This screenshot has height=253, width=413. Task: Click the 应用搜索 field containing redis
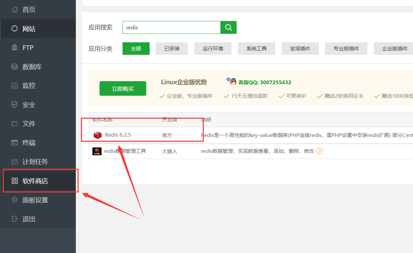172,27
